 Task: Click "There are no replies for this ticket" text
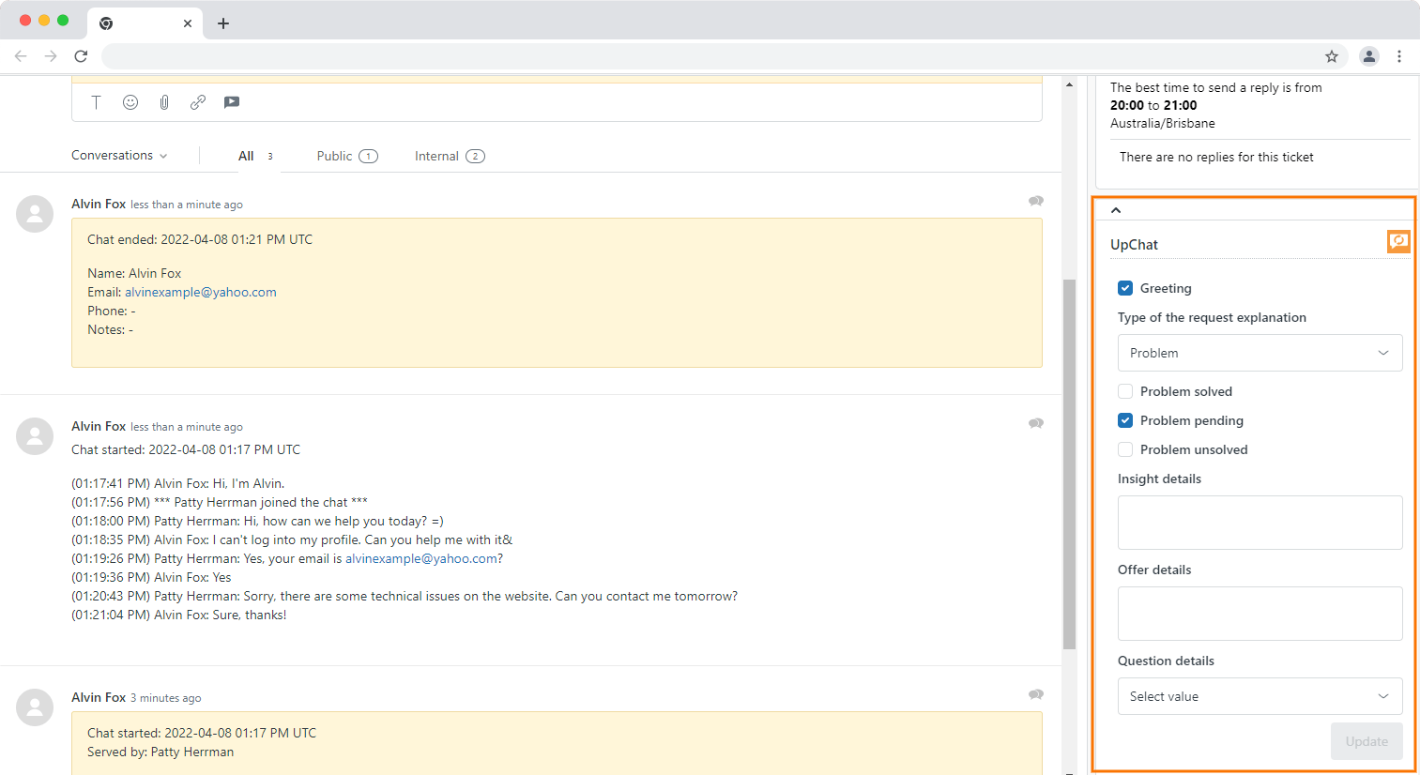click(1216, 157)
